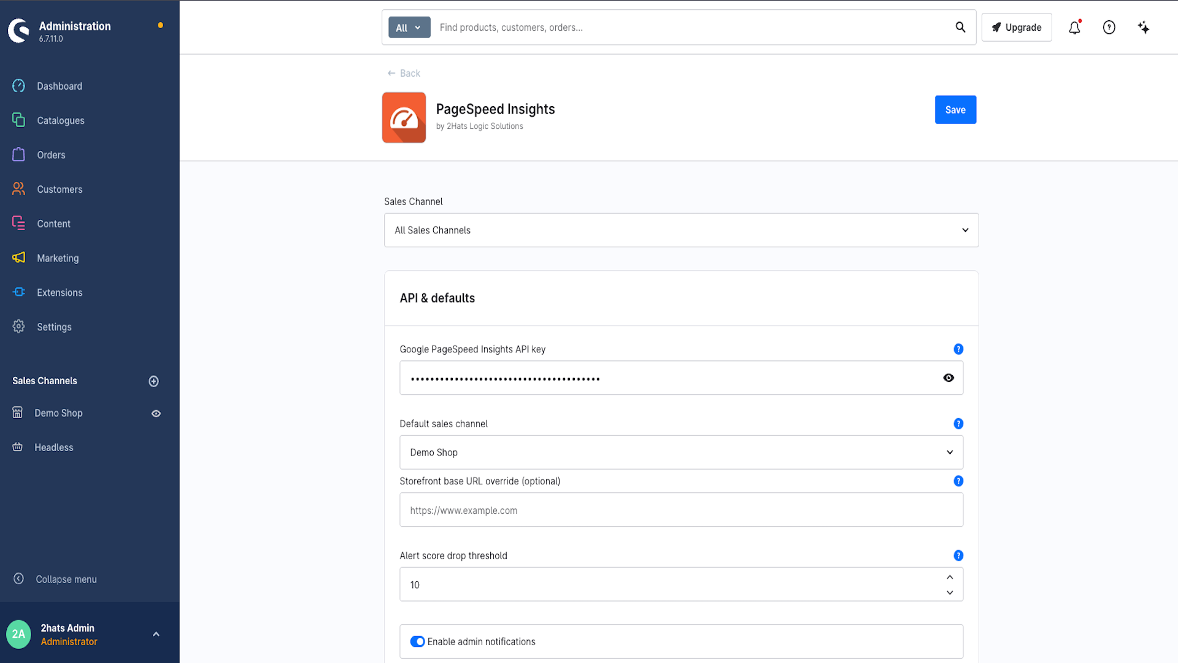Image resolution: width=1178 pixels, height=663 pixels.
Task: Click the Shopware logo icon
Action: [19, 30]
